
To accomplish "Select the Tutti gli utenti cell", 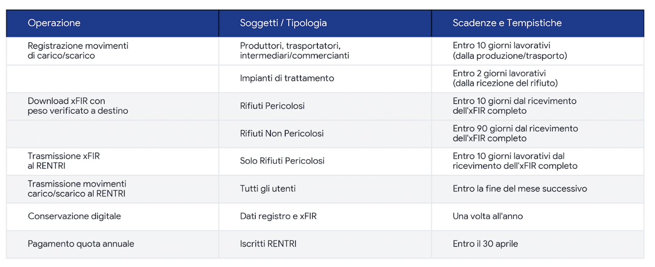I will tap(325, 189).
